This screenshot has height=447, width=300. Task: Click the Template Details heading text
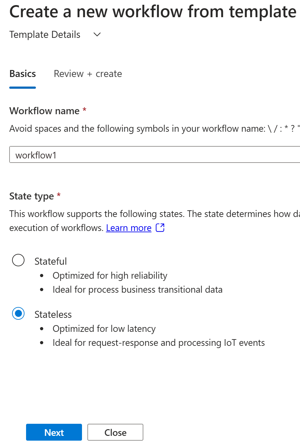pos(45,34)
